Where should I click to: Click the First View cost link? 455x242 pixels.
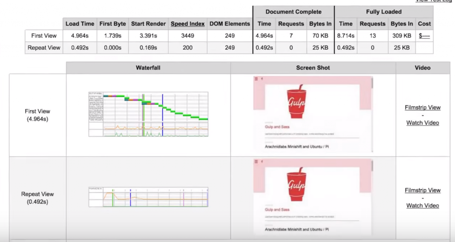(424, 36)
